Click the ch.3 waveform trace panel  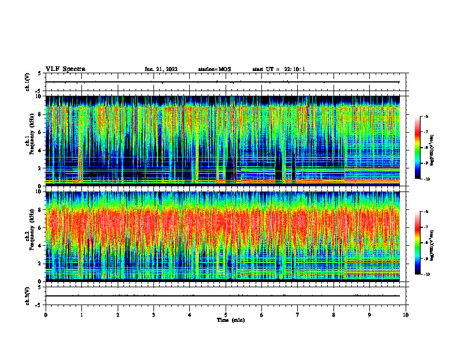pyautogui.click(x=226, y=296)
